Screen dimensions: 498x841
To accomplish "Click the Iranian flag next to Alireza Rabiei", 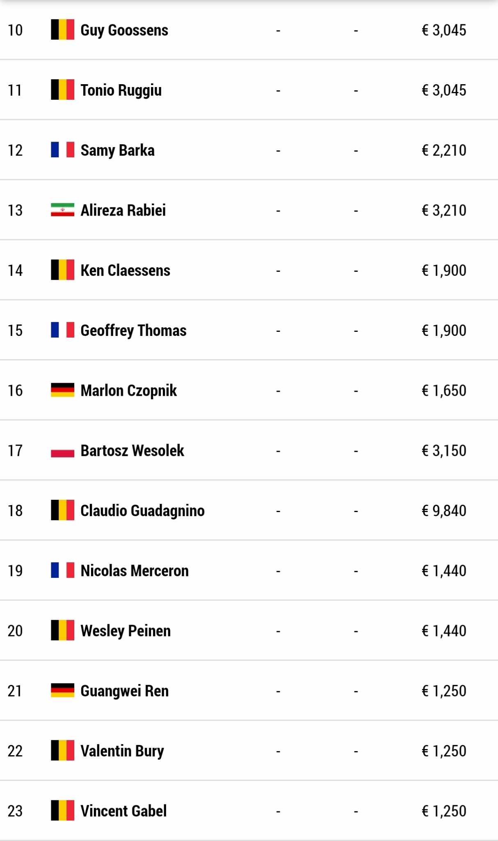I will pos(62,210).
